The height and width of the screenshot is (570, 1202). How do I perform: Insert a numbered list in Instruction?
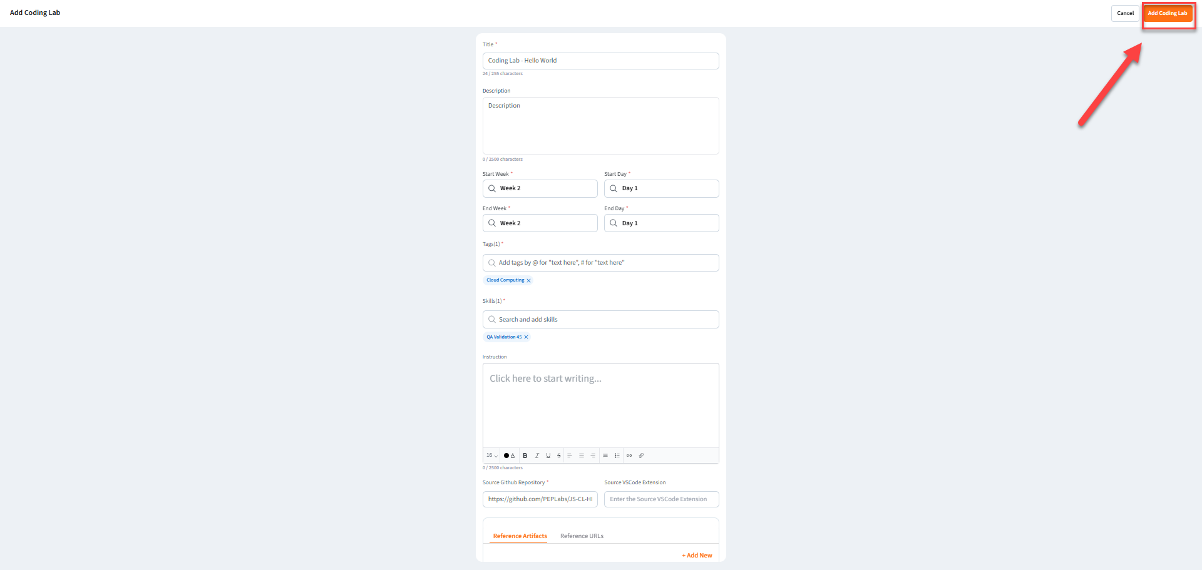[617, 455]
